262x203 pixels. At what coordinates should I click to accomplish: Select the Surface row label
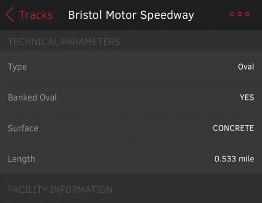click(23, 128)
